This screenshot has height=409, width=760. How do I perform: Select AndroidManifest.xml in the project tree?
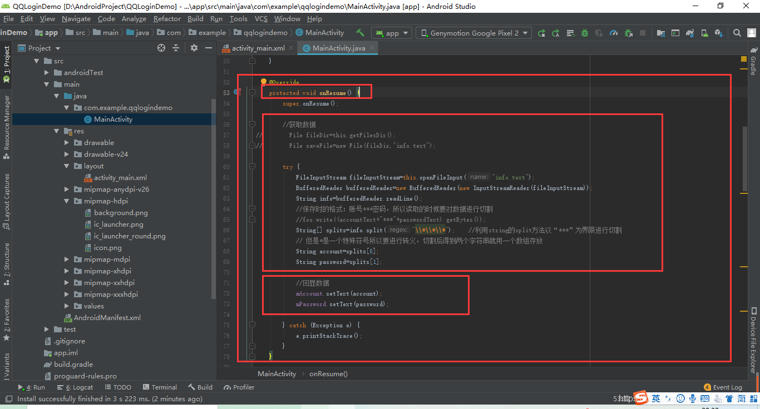click(x=102, y=318)
